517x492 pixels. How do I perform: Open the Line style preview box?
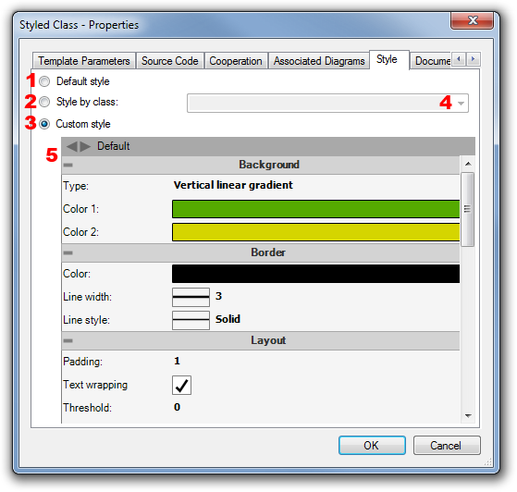tap(191, 320)
